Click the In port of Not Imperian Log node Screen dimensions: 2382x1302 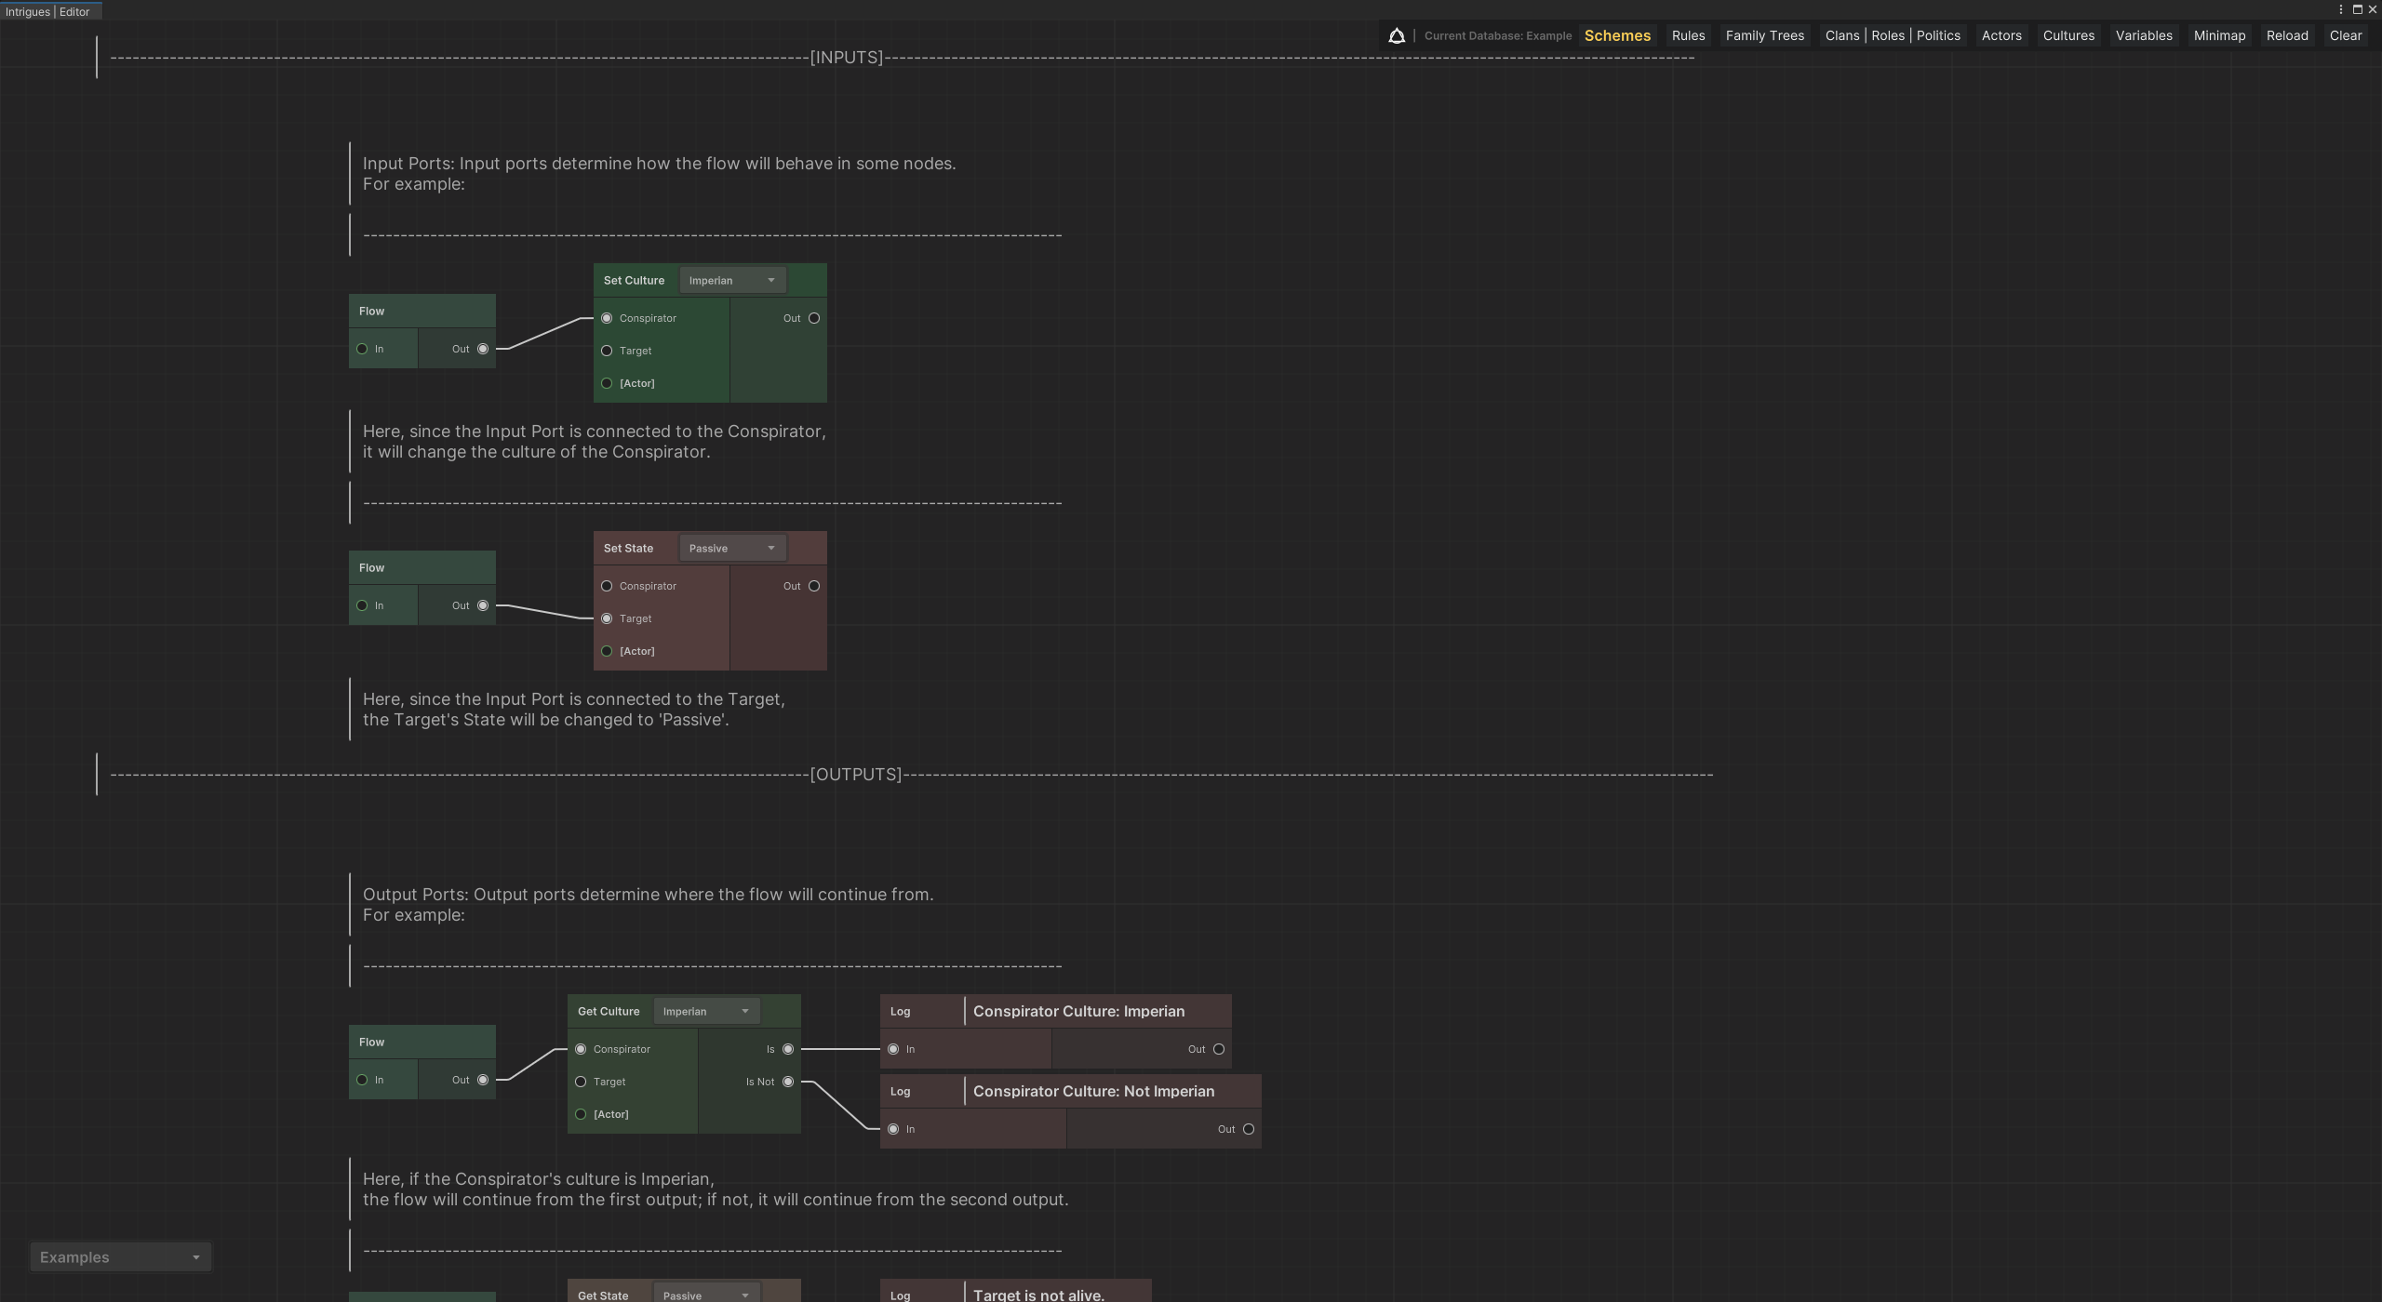pos(893,1129)
